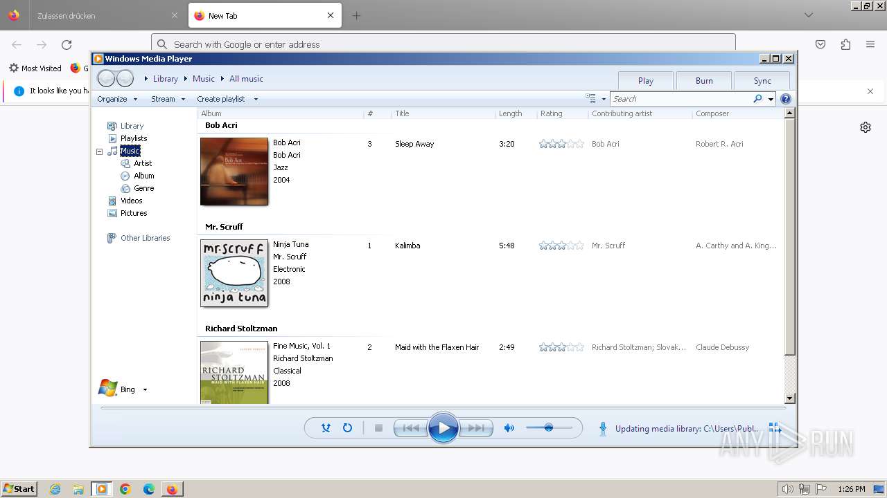Open the Sync tab
Screen dimensions: 887x498
point(762,80)
